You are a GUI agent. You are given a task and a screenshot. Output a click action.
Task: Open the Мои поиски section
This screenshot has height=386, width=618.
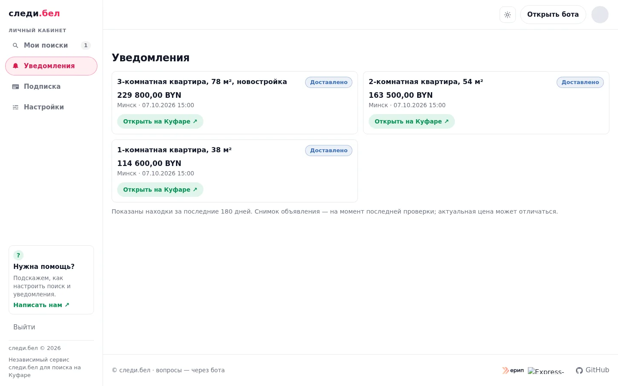pos(51,45)
